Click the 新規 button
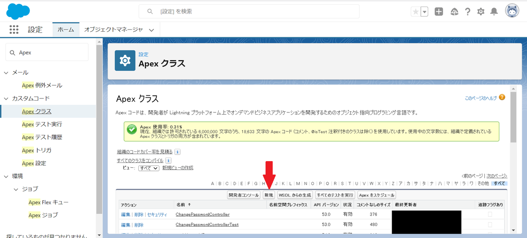Viewport: 527px width, 238px height. [x=269, y=195]
